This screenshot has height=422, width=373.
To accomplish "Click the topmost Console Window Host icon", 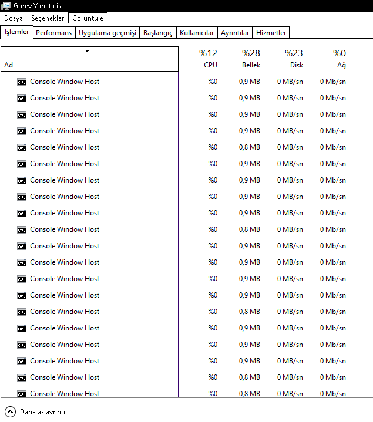I will coord(22,82).
